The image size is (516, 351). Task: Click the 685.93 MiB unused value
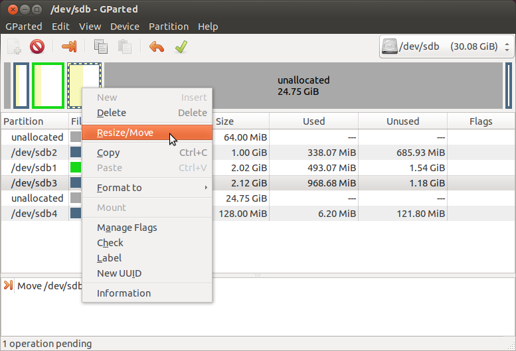click(420, 153)
